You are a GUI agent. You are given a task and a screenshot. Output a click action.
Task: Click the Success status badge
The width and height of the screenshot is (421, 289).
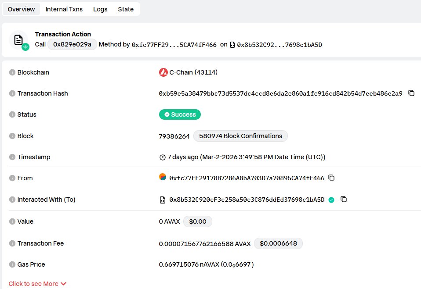tap(180, 114)
